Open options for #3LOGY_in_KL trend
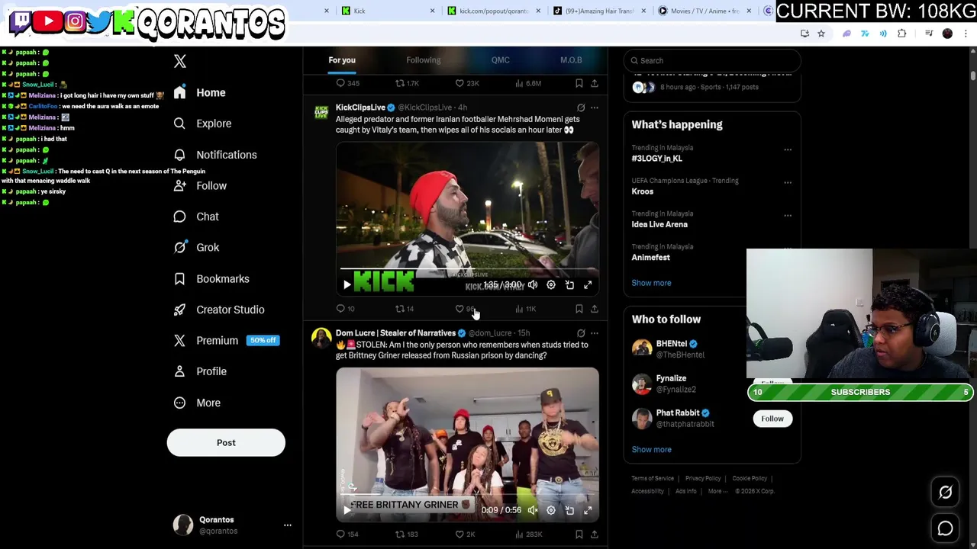 [788, 149]
